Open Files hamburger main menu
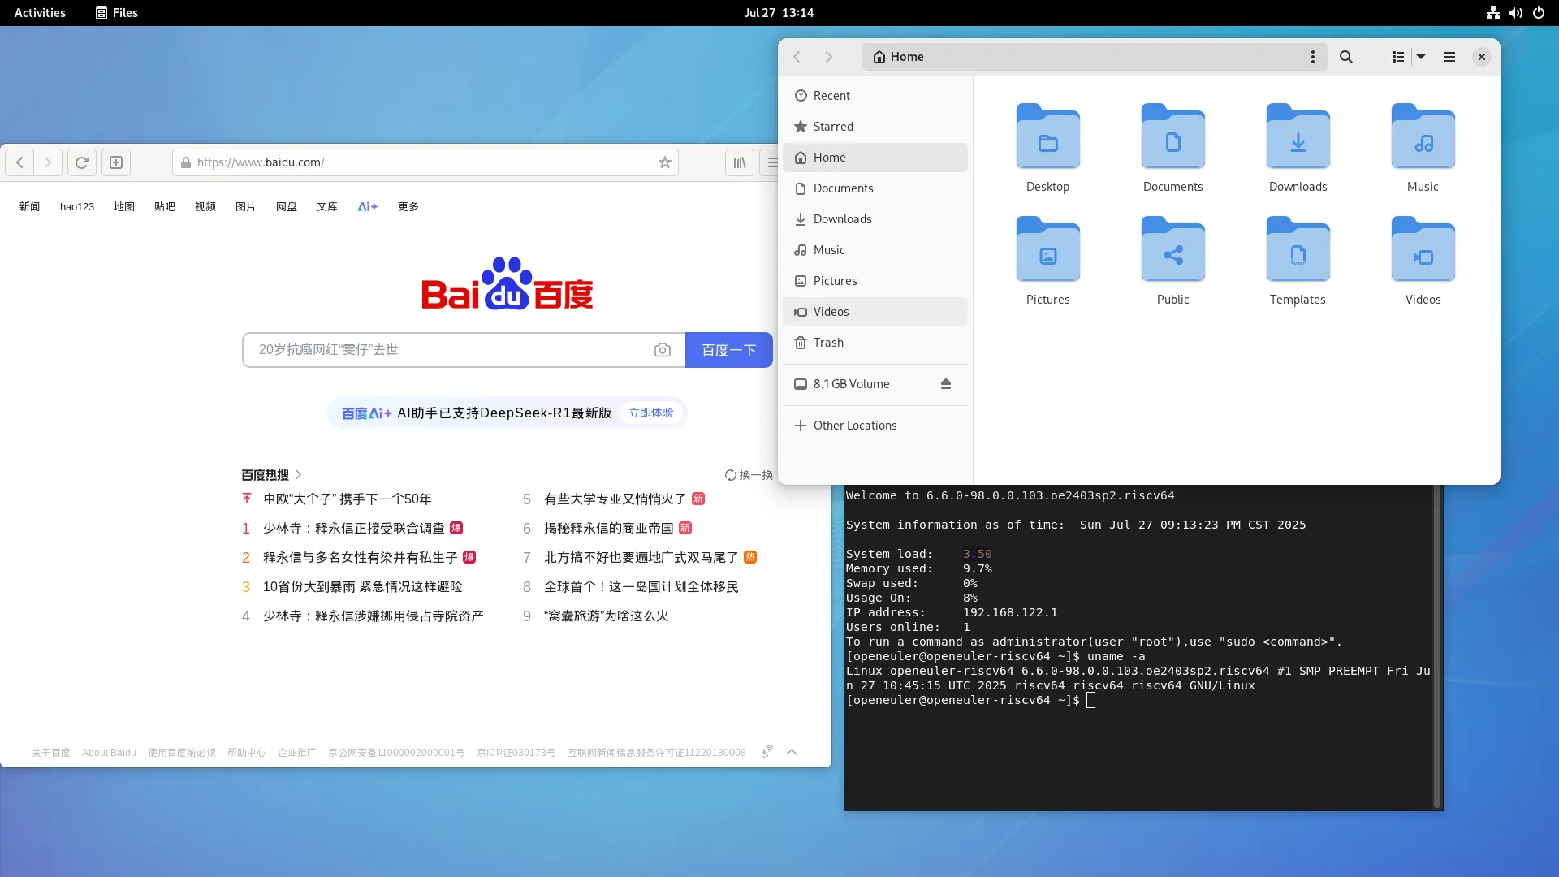Screen dimensions: 1559x877 pos(1449,57)
